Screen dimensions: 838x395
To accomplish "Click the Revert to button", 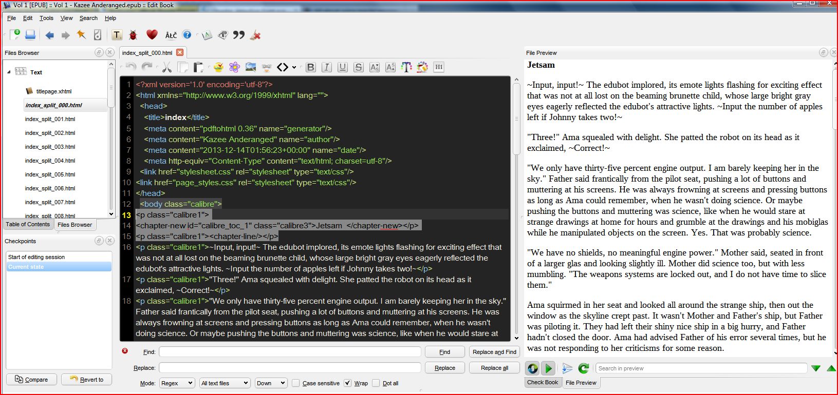I will tap(87, 380).
